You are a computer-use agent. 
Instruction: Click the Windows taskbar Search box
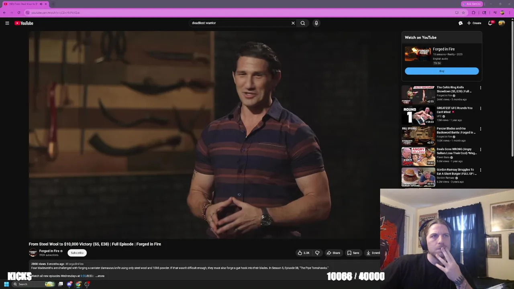[x=34, y=284]
